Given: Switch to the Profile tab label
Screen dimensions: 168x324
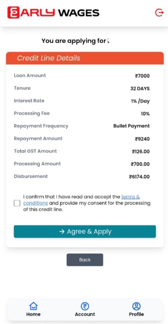Looking at the screenshot, I should [x=136, y=314].
